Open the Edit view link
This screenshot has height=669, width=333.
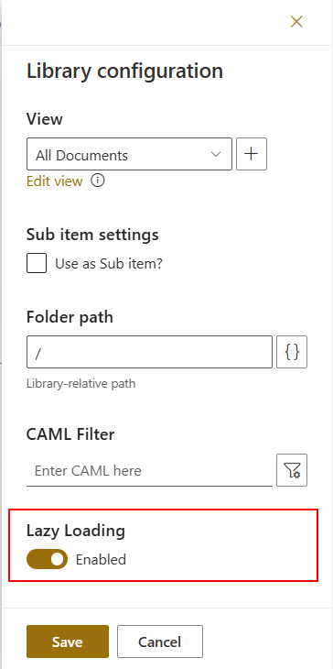pyautogui.click(x=55, y=181)
